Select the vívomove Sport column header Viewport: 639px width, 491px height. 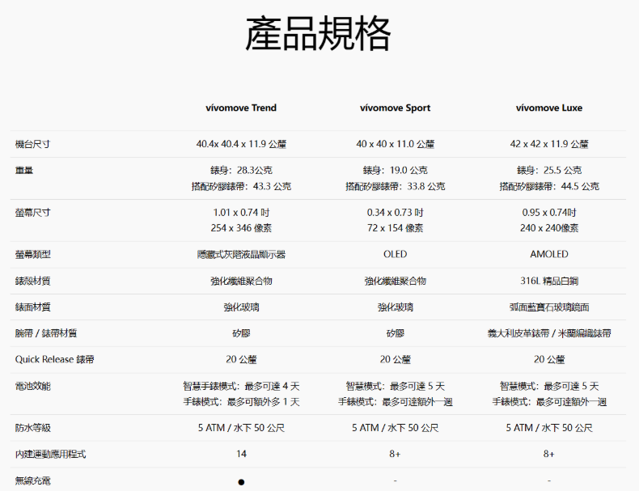395,108
